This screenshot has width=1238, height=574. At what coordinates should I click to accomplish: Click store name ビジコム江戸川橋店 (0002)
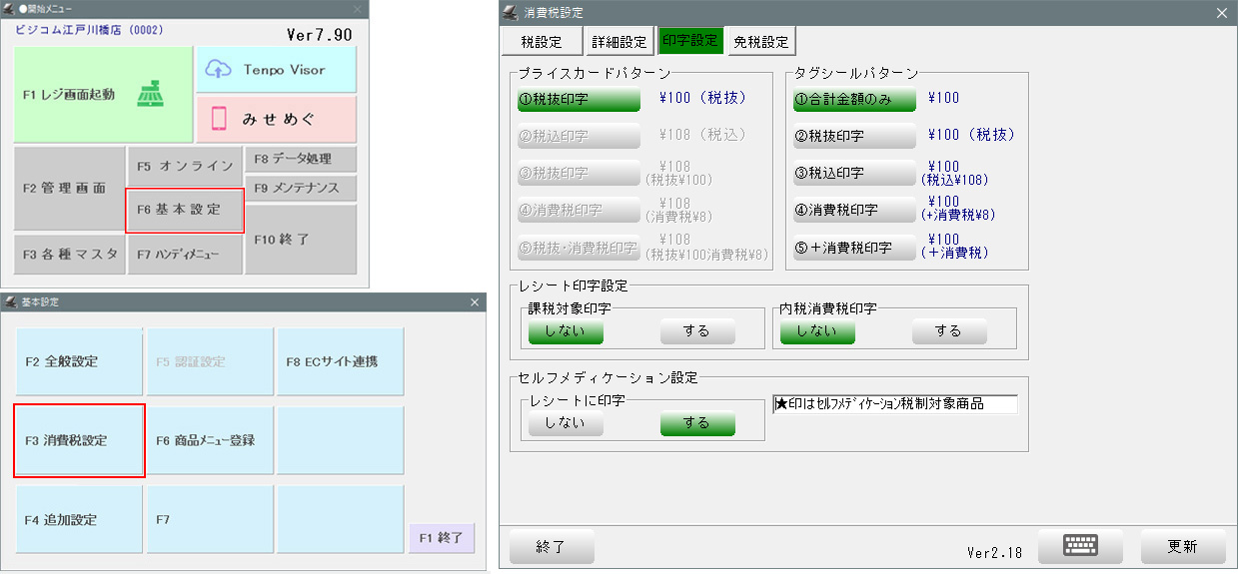click(x=89, y=31)
